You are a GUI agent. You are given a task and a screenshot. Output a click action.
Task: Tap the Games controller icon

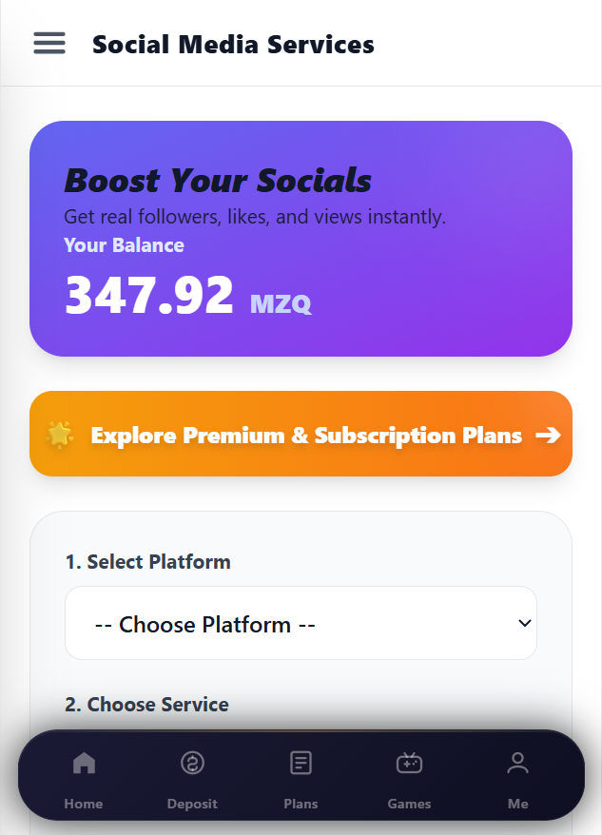click(x=409, y=763)
